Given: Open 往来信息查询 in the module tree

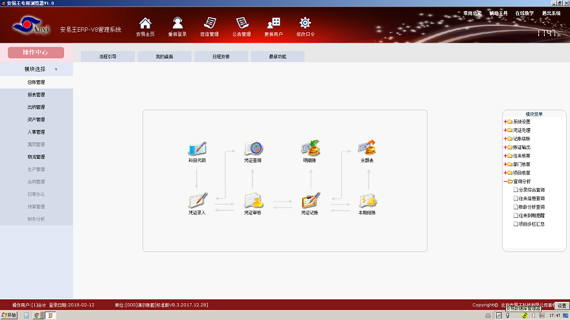Looking at the screenshot, I should coord(532,198).
